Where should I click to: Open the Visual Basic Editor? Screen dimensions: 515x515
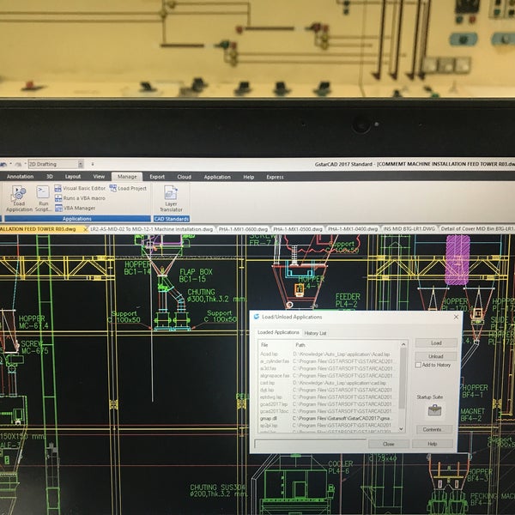click(83, 188)
